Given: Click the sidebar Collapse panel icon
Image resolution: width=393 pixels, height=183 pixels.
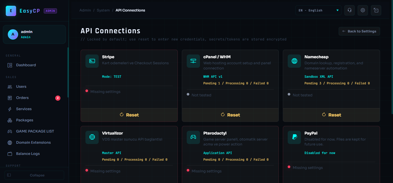Looking at the screenshot, I should [9, 175].
